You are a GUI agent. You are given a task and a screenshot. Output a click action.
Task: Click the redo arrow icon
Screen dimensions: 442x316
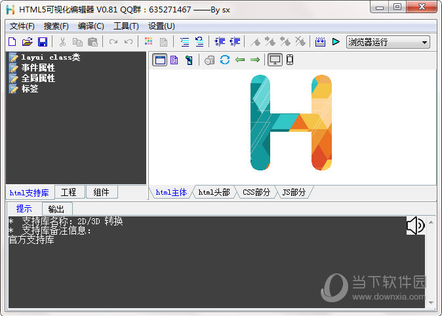[113, 42]
